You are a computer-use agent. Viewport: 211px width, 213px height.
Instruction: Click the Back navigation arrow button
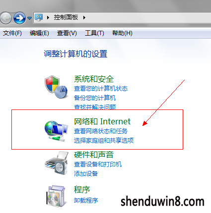click(x=6, y=18)
